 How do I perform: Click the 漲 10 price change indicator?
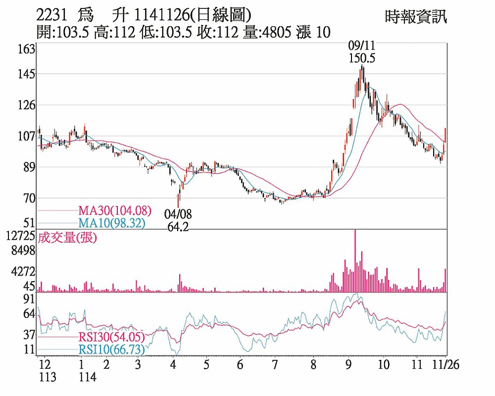(x=313, y=33)
